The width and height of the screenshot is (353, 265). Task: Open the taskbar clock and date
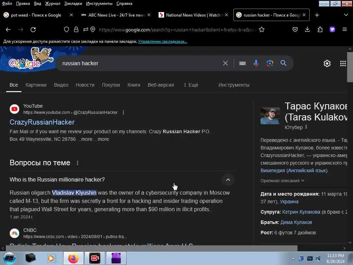point(335,258)
